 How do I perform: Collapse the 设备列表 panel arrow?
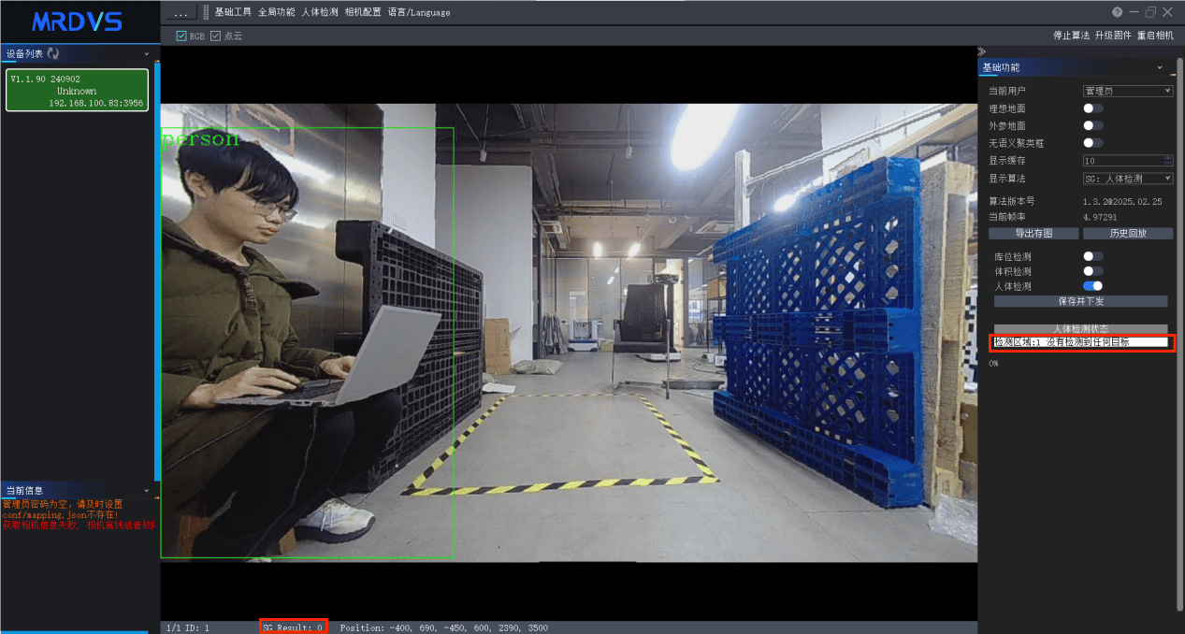tap(147, 53)
